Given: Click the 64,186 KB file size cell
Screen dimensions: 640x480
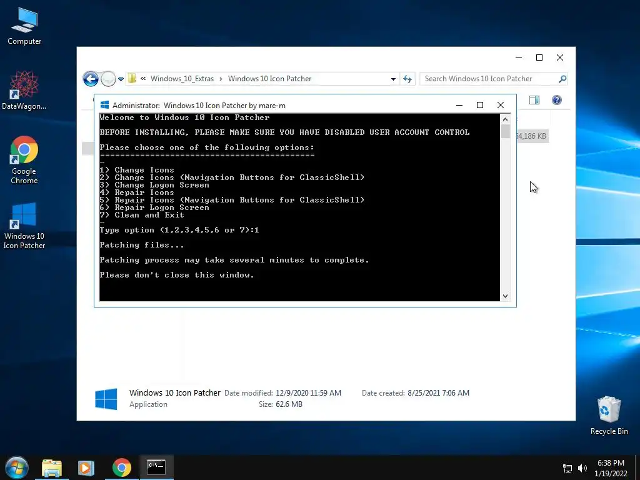Looking at the screenshot, I should (531, 136).
